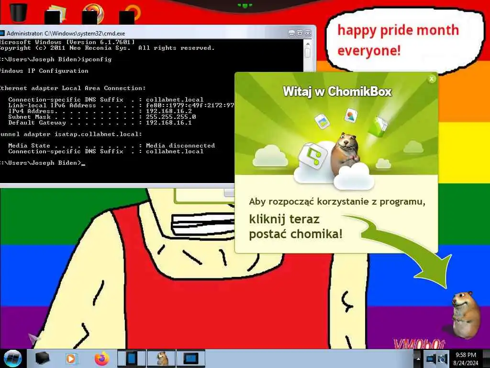Click the 'Aby rozpocząć korzystanie z programu' text
This screenshot has width=490, height=368.
click(337, 202)
